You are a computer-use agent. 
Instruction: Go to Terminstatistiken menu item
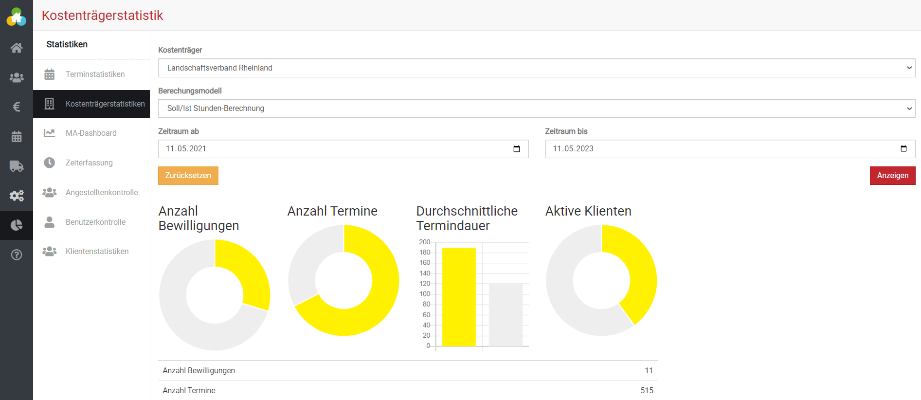click(x=95, y=74)
